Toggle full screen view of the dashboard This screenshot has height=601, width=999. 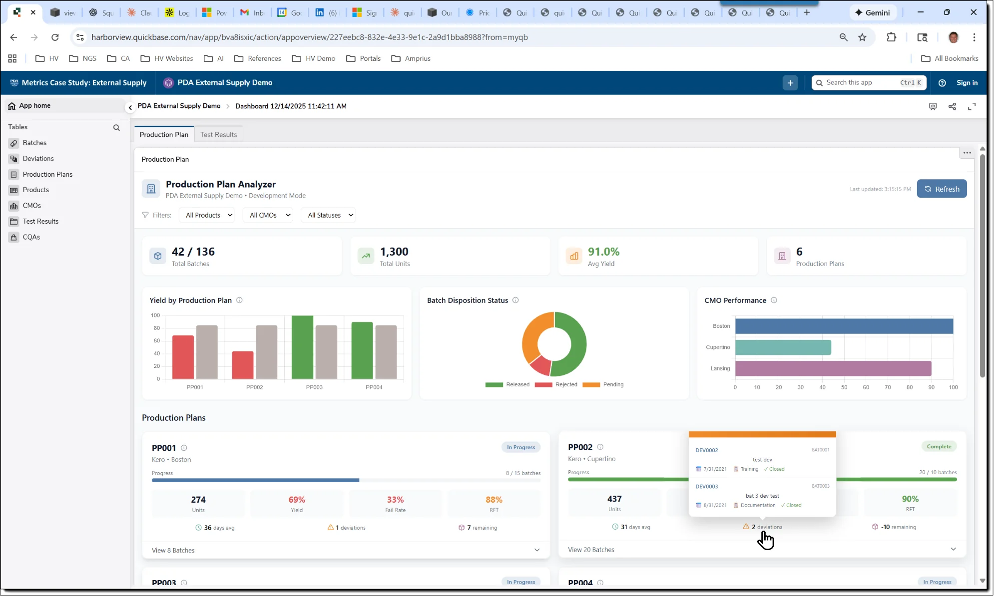[972, 106]
